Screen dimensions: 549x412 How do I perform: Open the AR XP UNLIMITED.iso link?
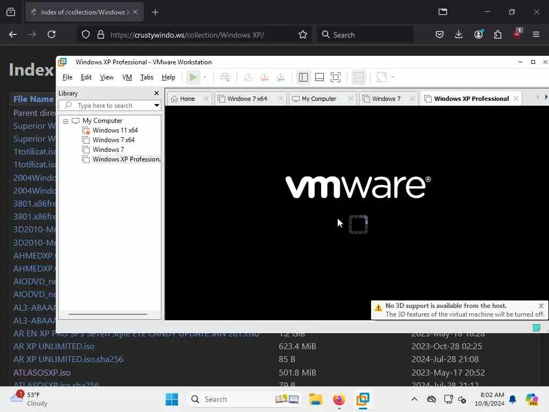pyautogui.click(x=54, y=347)
